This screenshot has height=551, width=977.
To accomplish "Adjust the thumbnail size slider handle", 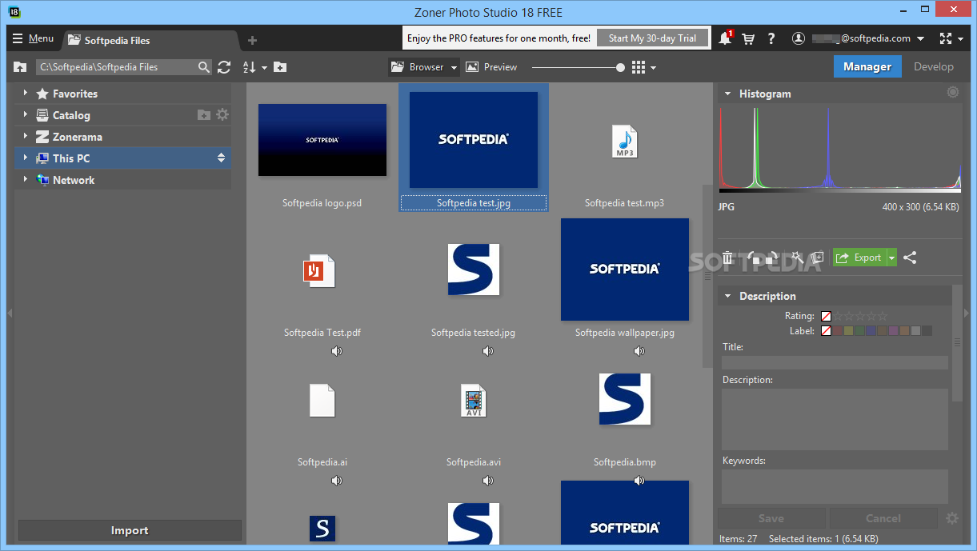I will pyautogui.click(x=620, y=68).
